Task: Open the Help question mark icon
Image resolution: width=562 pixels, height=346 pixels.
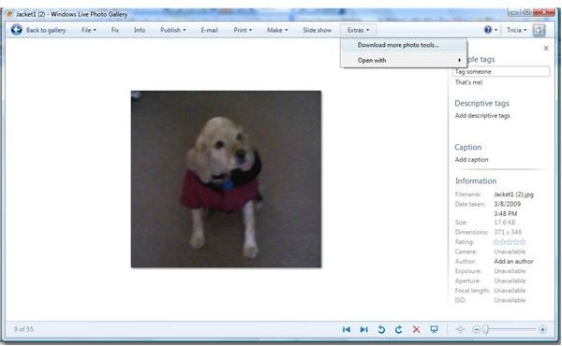Action: (488, 30)
